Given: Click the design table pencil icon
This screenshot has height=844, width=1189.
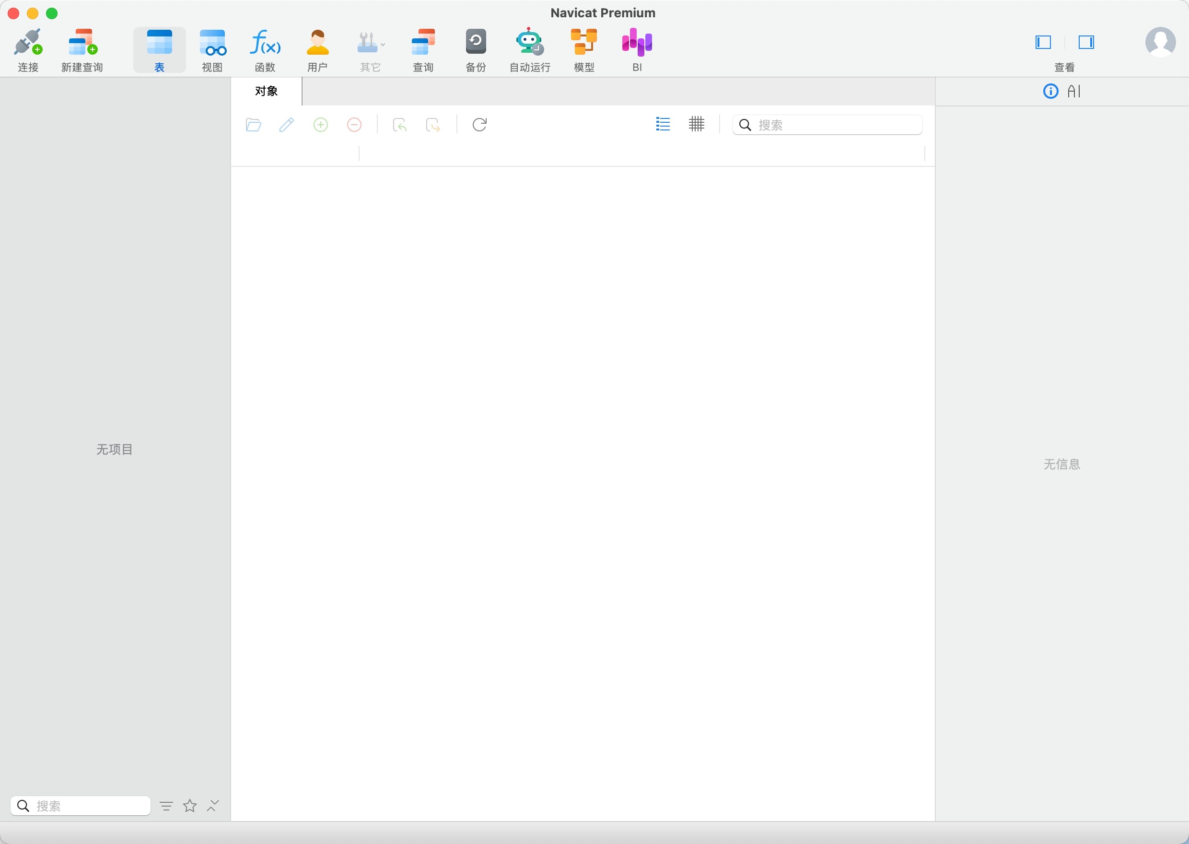Looking at the screenshot, I should [x=287, y=125].
